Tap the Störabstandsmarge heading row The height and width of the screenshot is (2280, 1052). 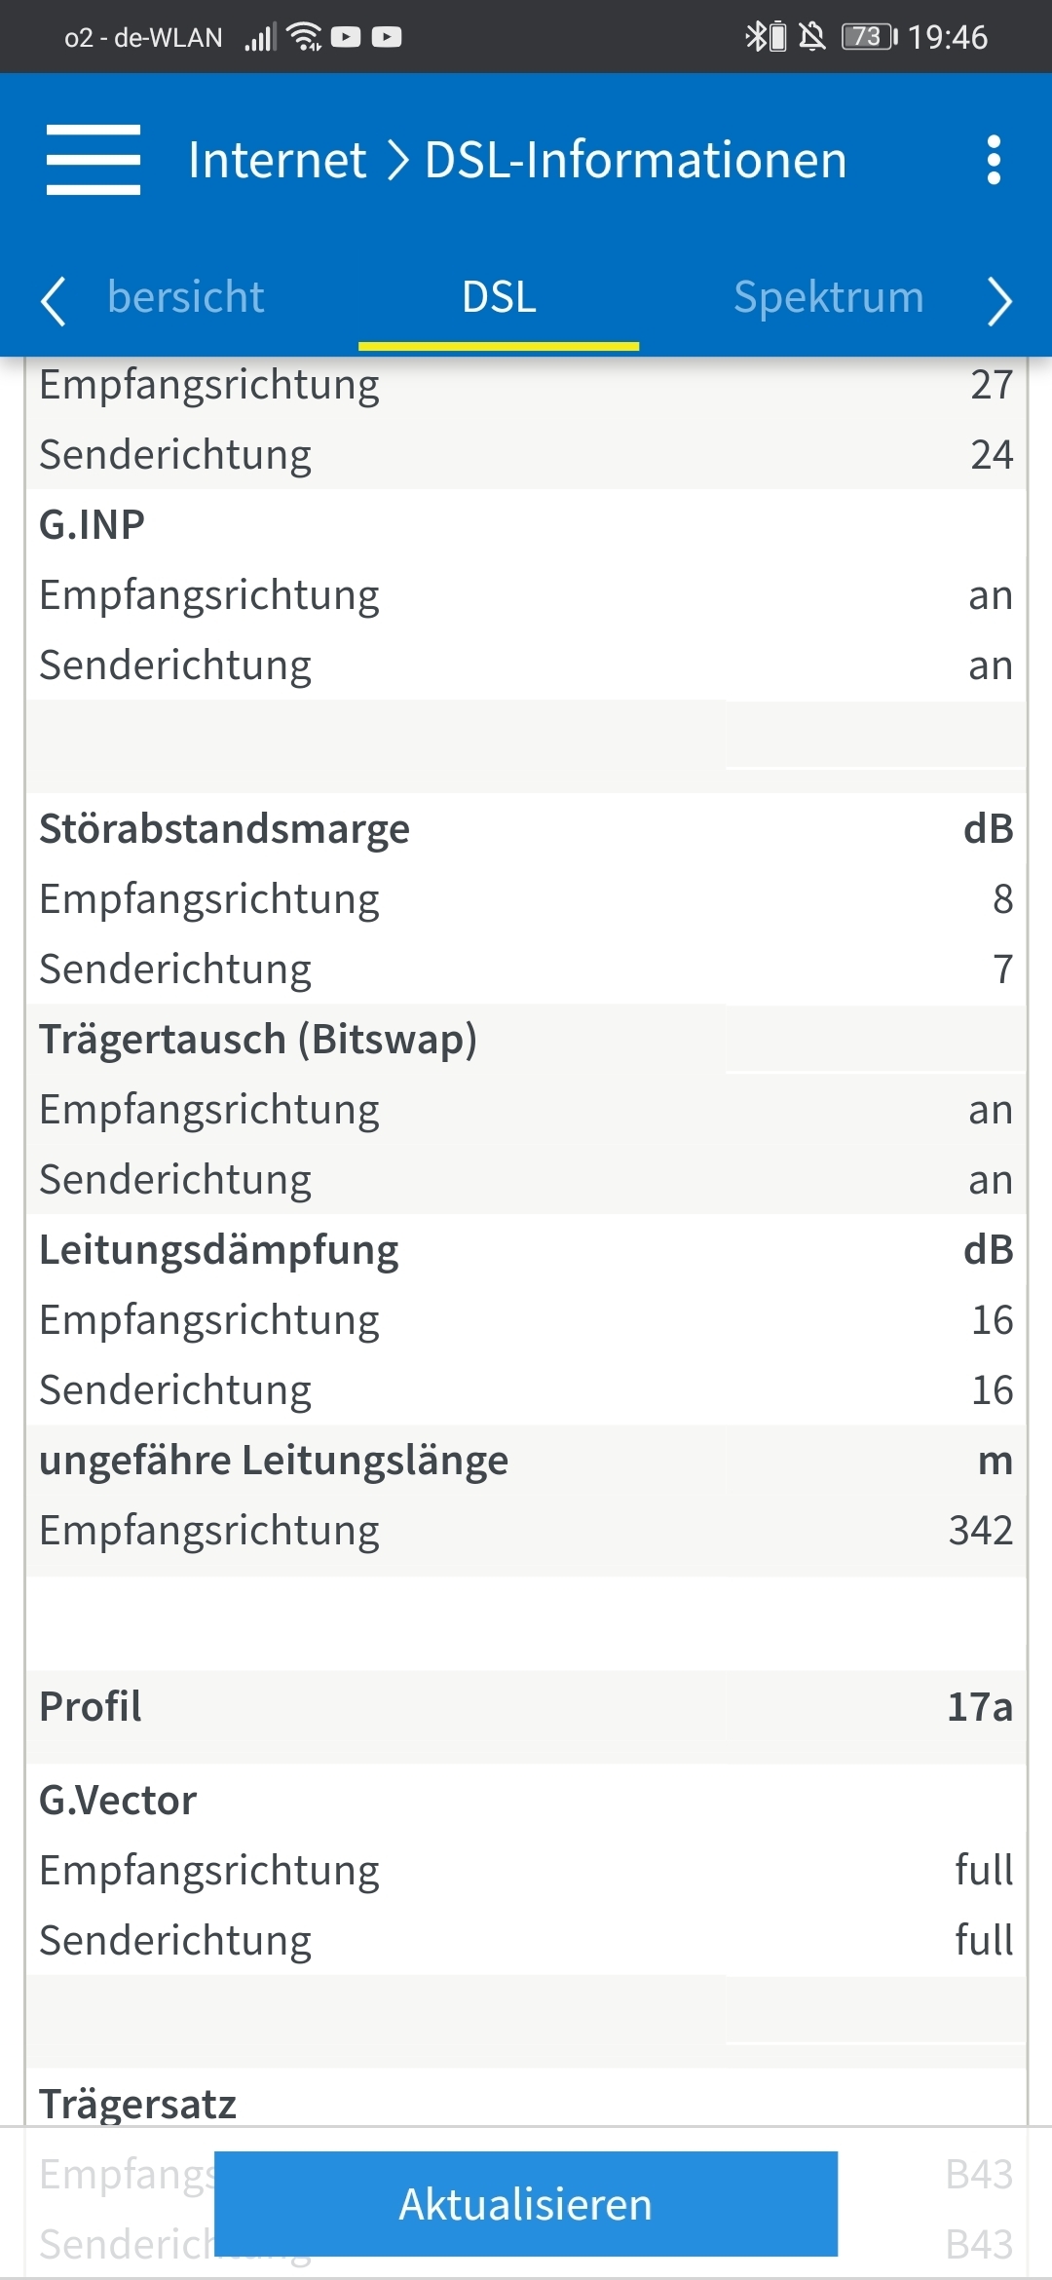point(526,829)
